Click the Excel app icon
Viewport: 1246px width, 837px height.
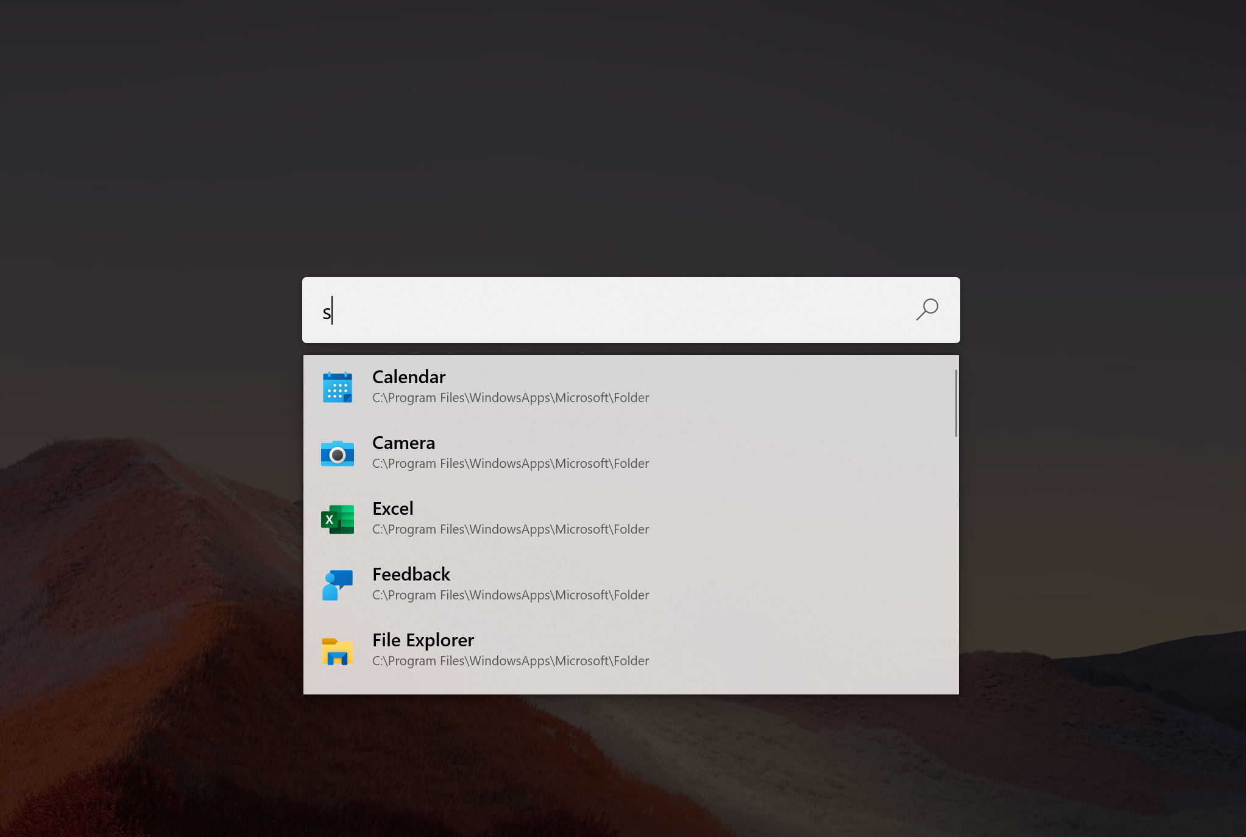tap(338, 519)
